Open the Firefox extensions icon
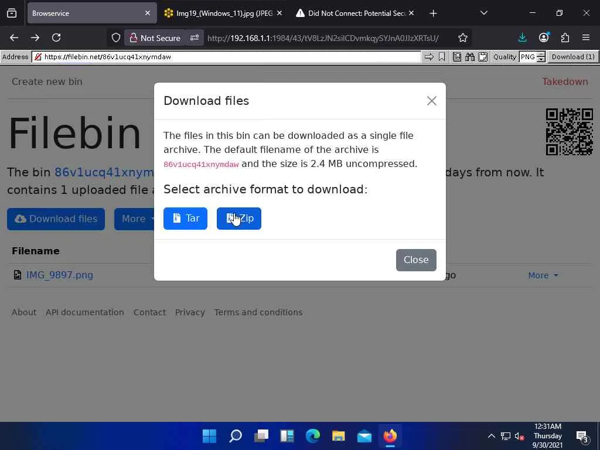 point(565,37)
